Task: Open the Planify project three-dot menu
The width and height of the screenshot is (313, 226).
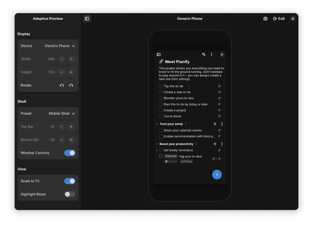Action: point(212,54)
